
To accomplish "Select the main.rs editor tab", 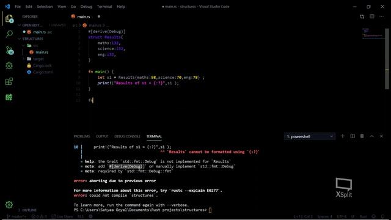I will [84, 16].
